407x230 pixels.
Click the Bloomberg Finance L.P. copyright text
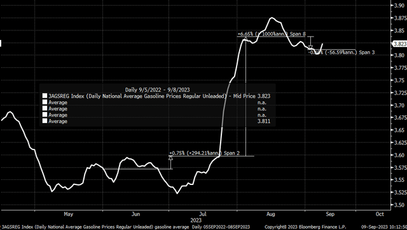click(x=305, y=227)
